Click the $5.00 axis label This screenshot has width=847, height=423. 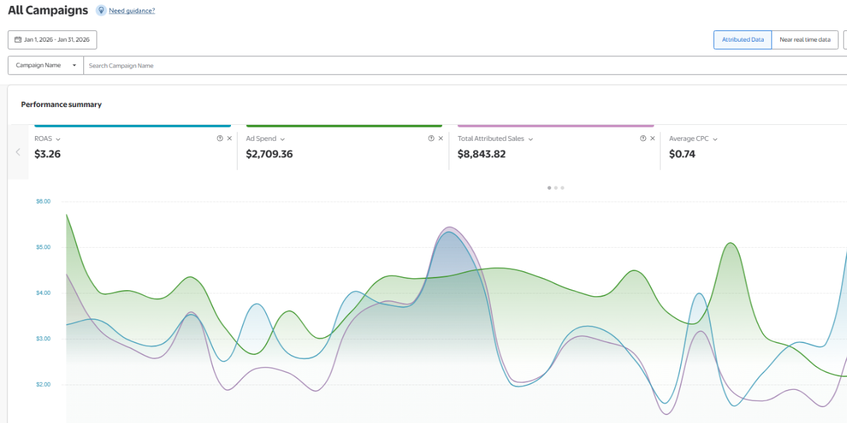[x=43, y=247]
